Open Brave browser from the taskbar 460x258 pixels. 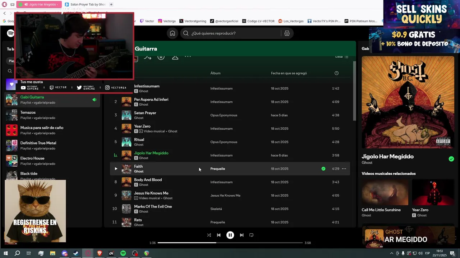[100, 253]
